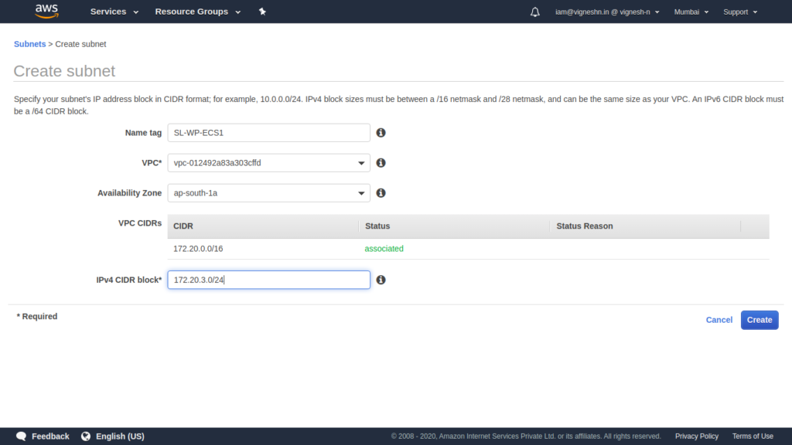Open the notifications bell

click(x=535, y=12)
